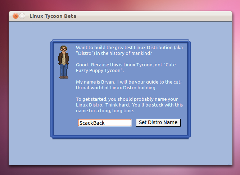Viewport: 240px width, 175px height.
Task: Minimize the Linux Tycoon Beta window
Action: [22, 16]
